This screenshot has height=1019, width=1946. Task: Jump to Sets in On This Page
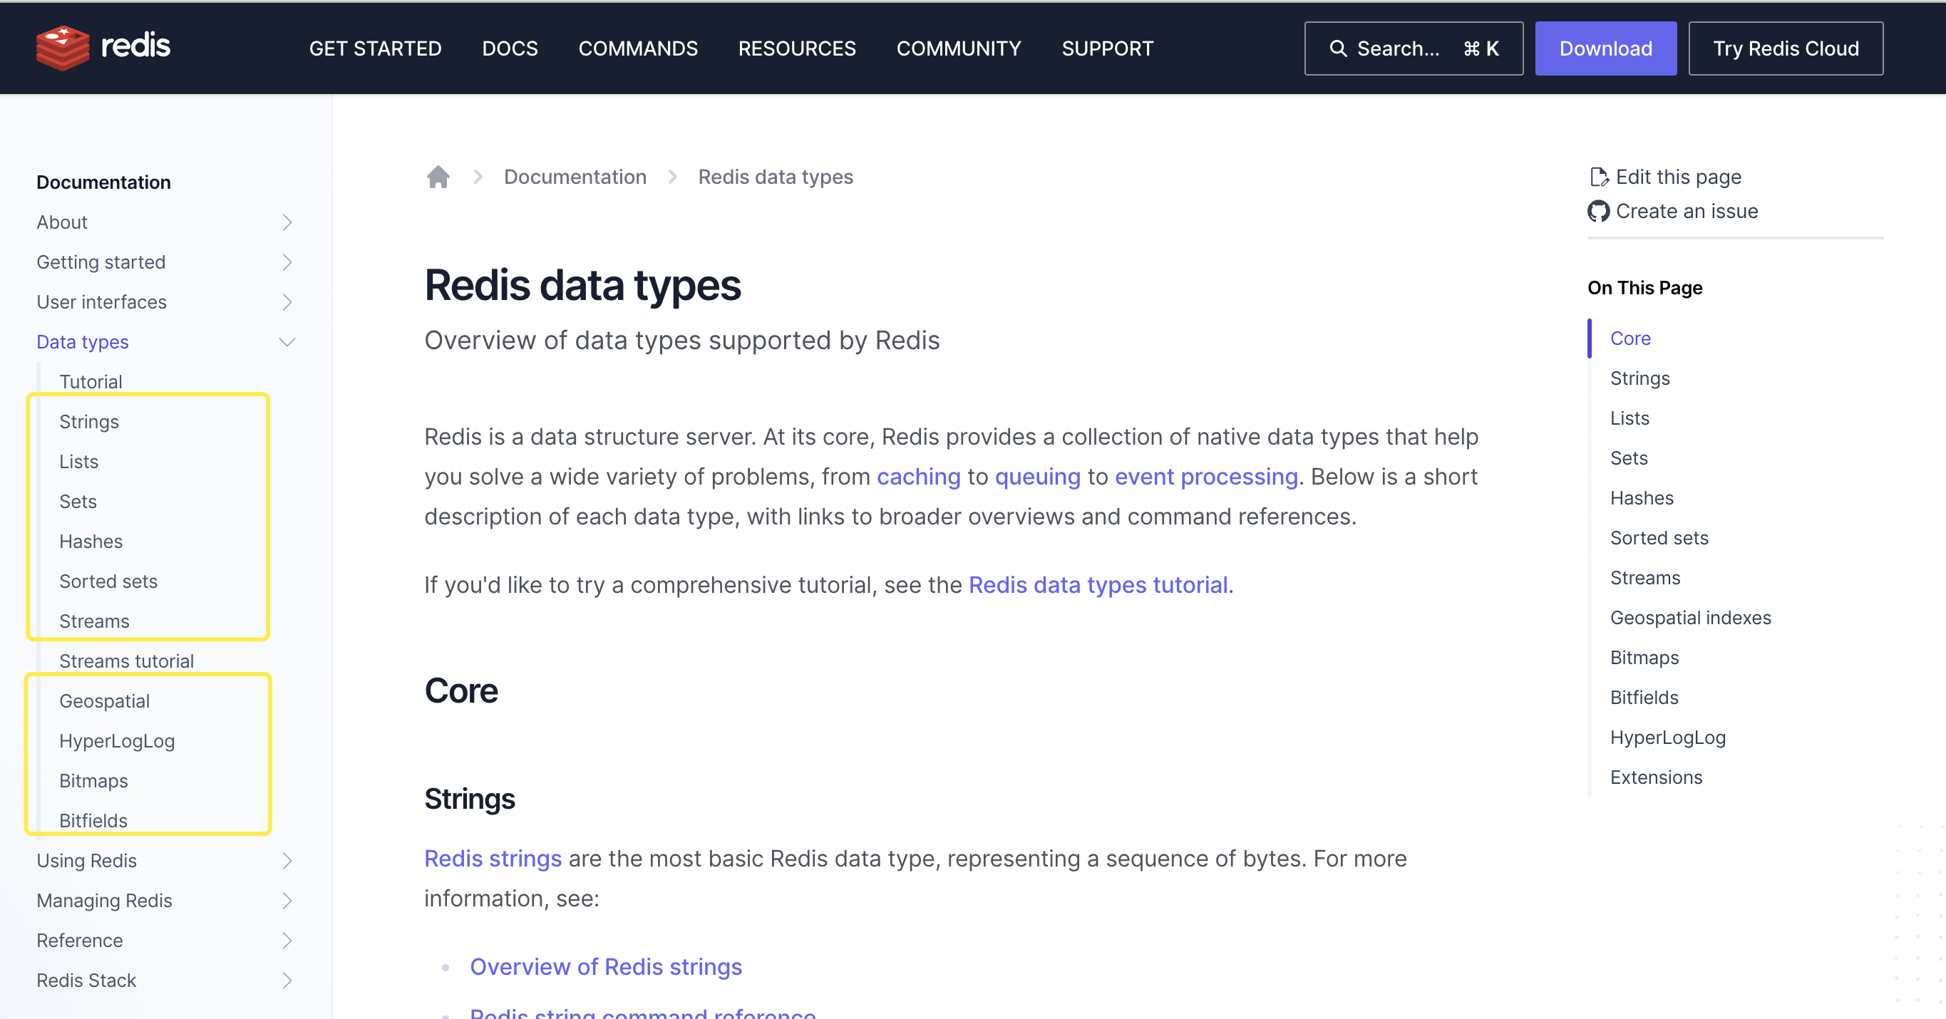[1629, 458]
